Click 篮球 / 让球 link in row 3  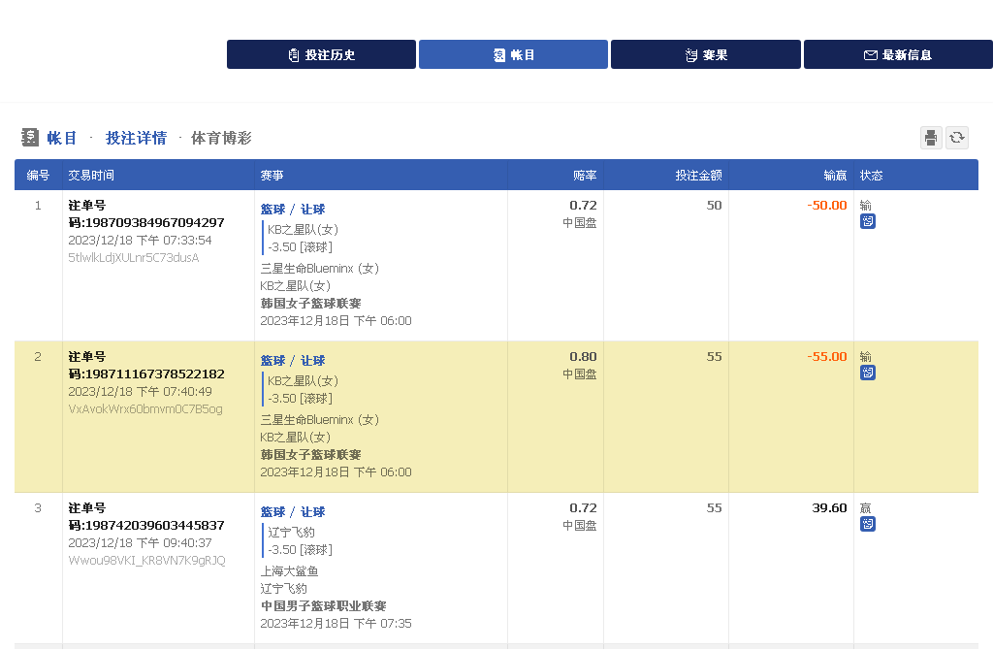click(293, 512)
